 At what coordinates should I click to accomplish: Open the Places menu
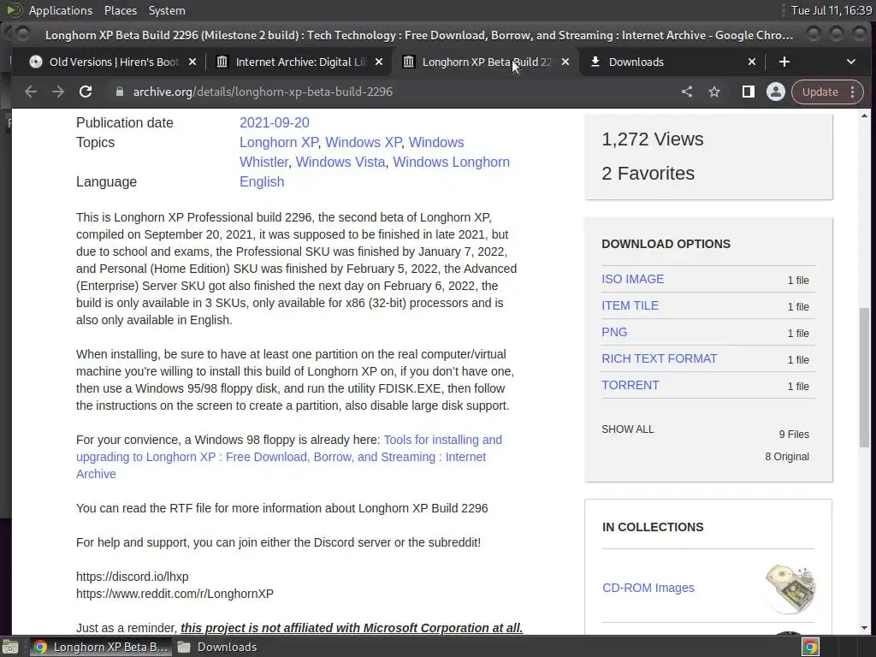(120, 10)
